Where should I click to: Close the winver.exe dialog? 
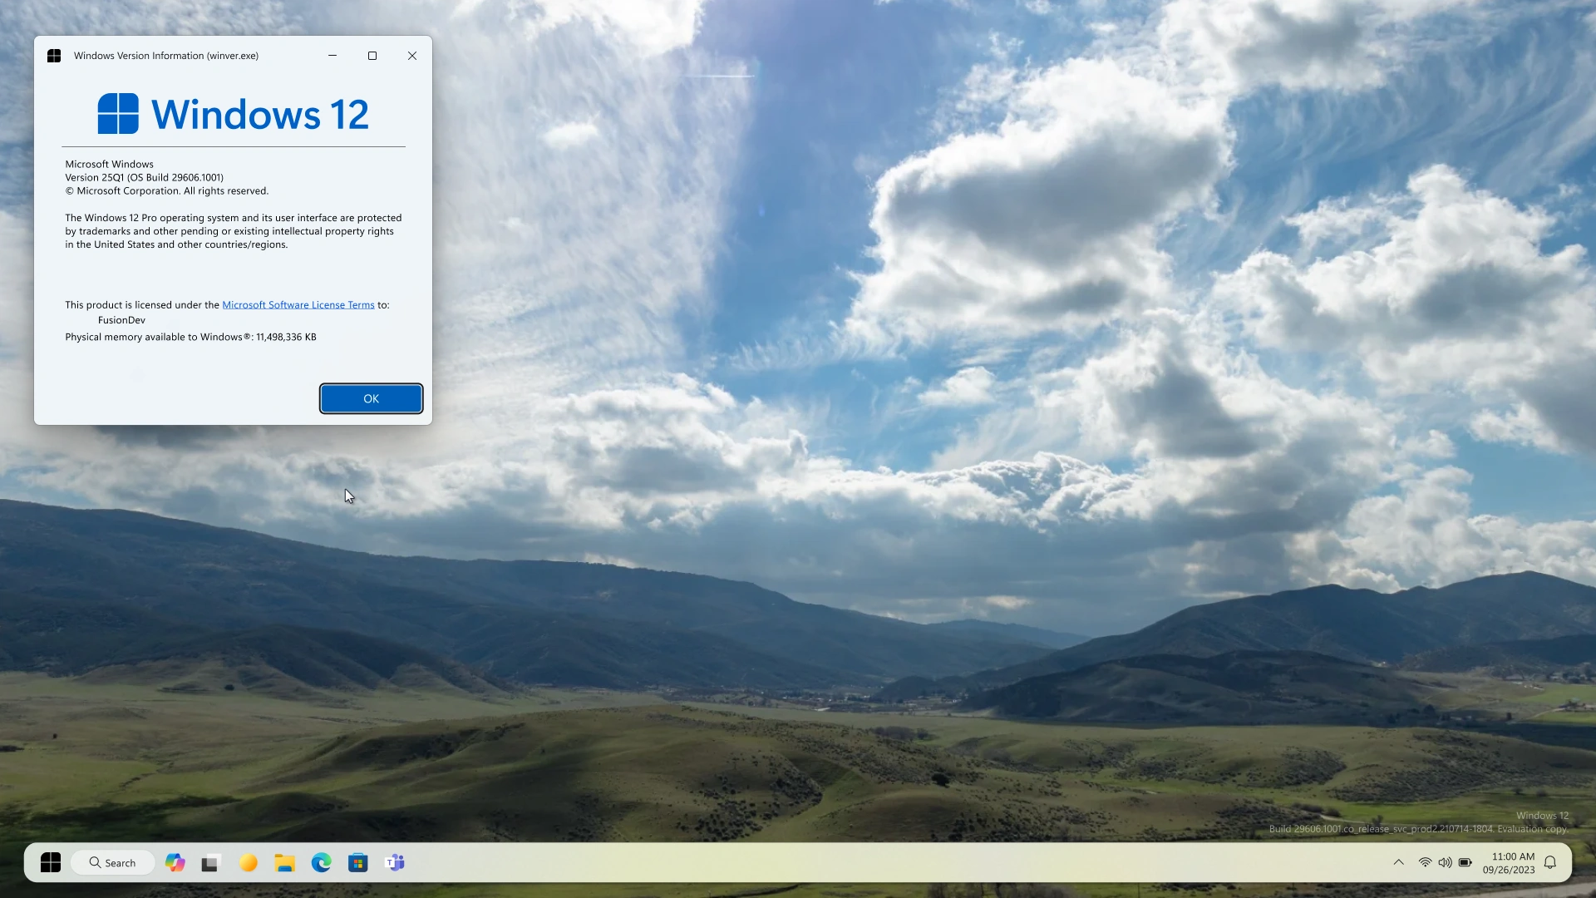412,56
